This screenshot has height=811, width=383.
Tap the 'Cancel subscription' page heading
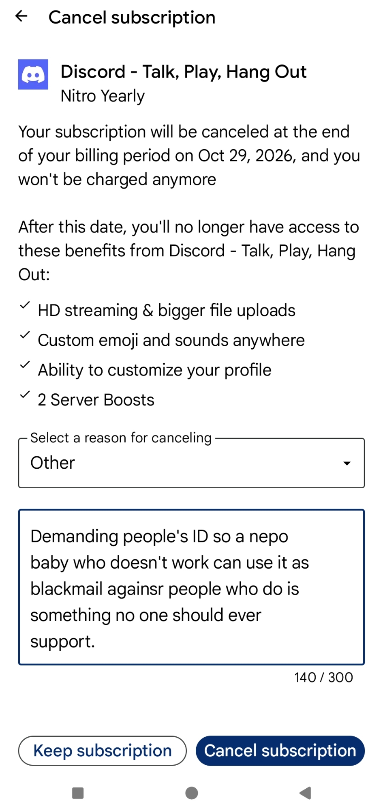pos(132,17)
